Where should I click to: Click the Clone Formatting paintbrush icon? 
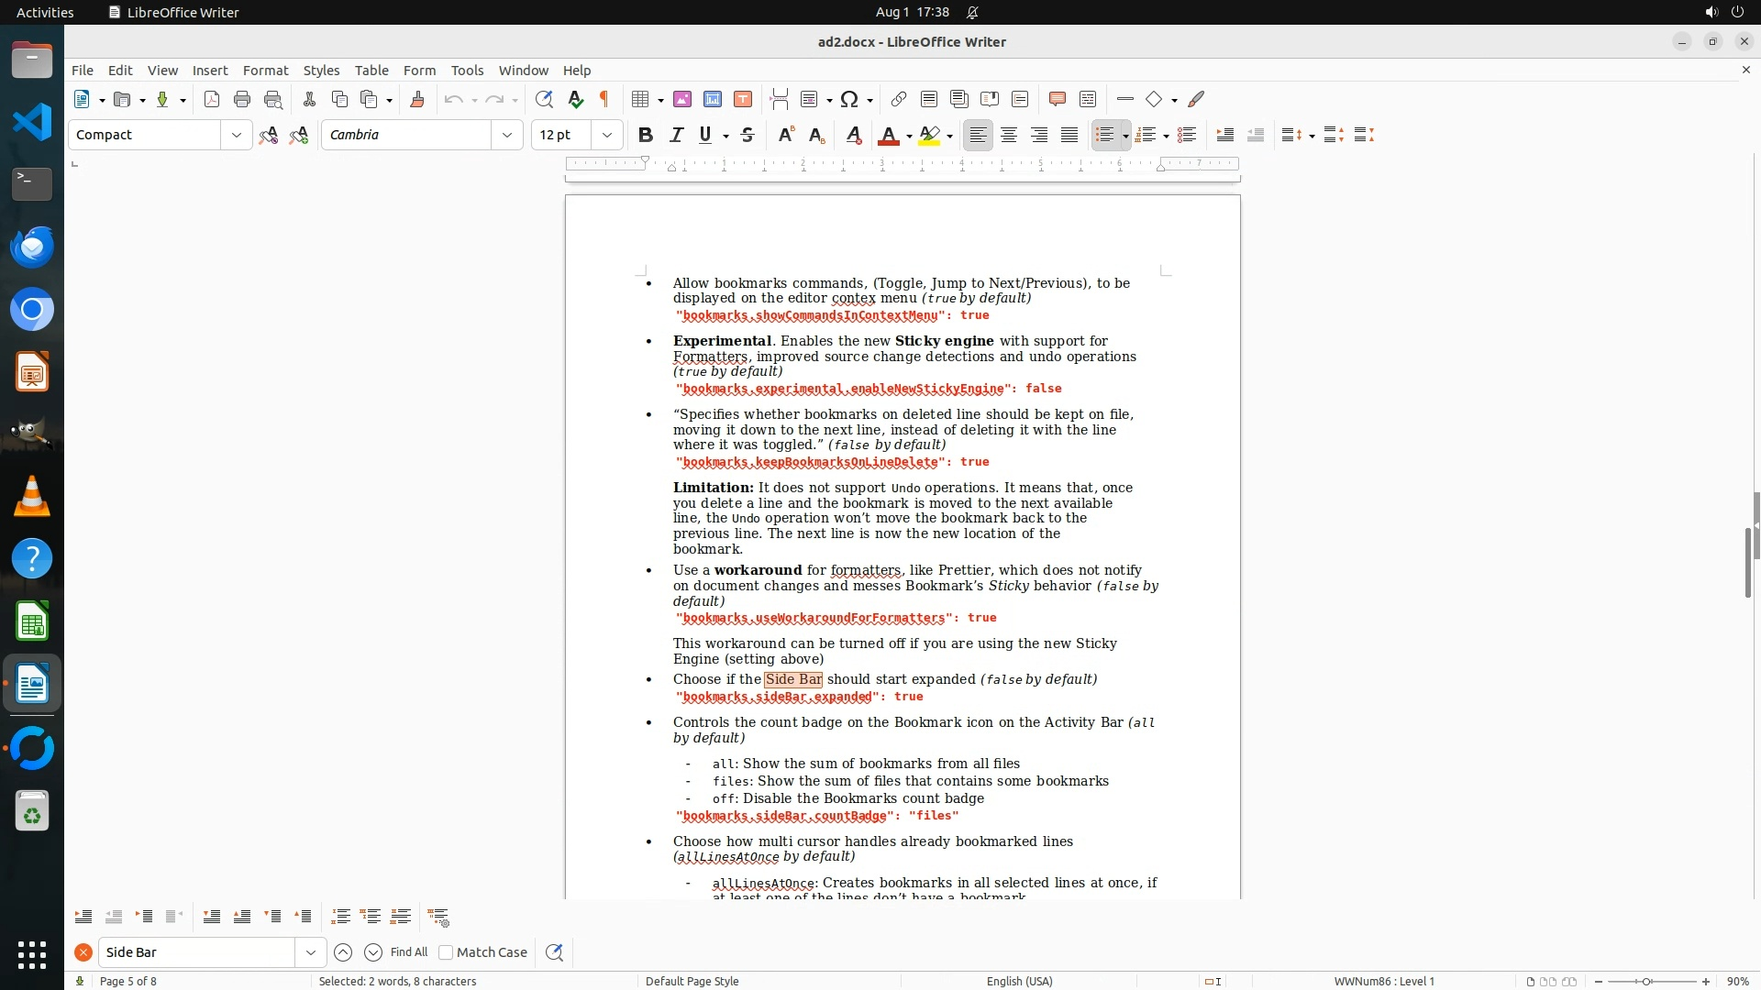coord(417,99)
